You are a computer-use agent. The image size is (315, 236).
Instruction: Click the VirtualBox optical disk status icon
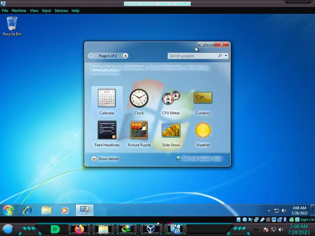245,219
